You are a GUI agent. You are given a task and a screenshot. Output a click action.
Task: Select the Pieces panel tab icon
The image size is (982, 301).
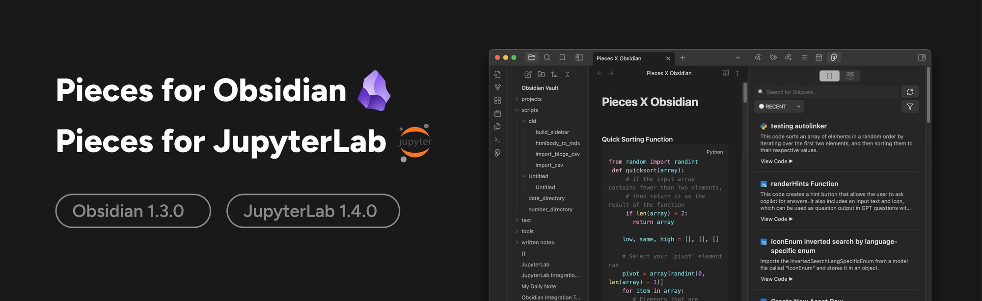(x=834, y=57)
